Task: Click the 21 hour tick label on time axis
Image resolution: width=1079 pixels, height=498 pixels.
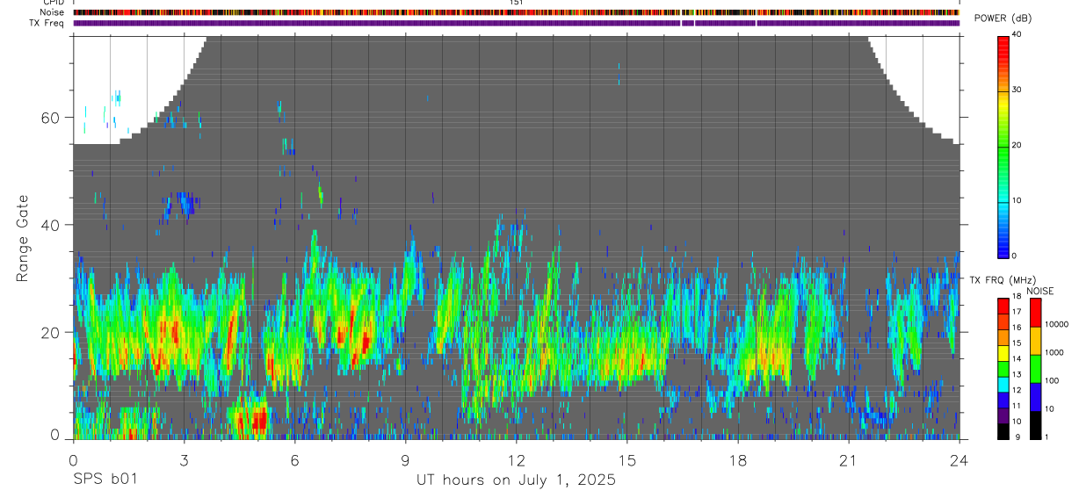Action: click(849, 460)
